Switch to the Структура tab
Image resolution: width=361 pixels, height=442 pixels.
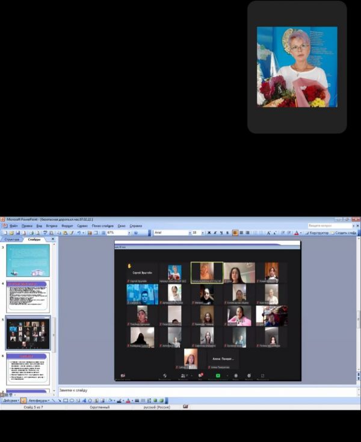point(12,239)
